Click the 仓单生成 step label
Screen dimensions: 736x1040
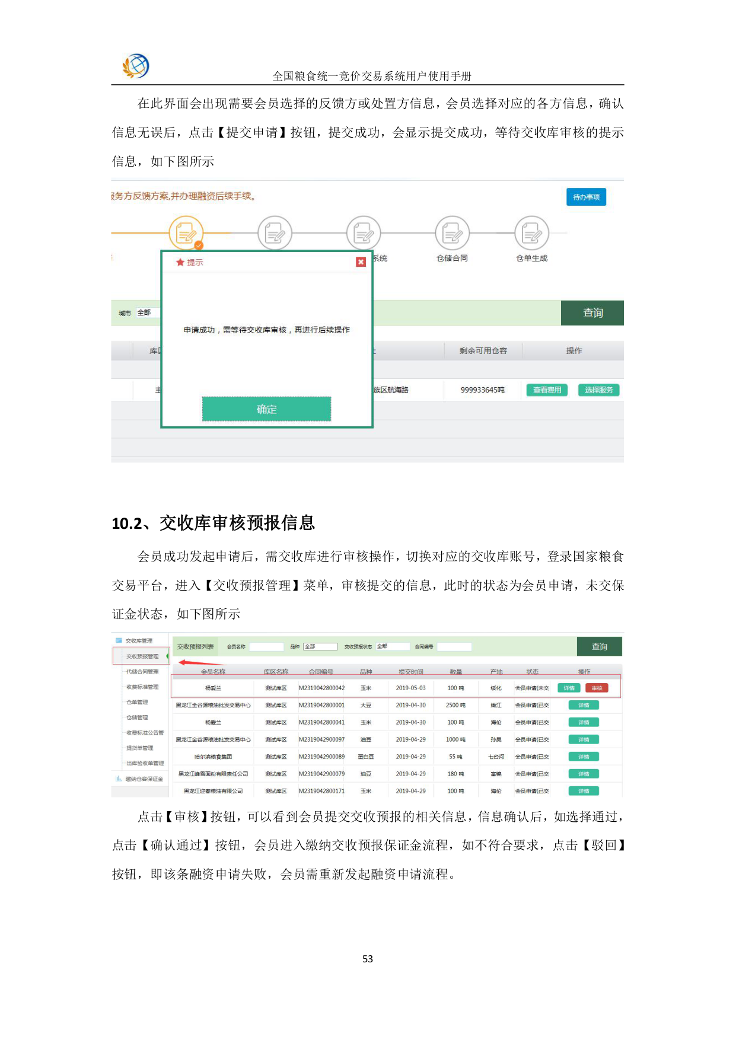tap(531, 259)
